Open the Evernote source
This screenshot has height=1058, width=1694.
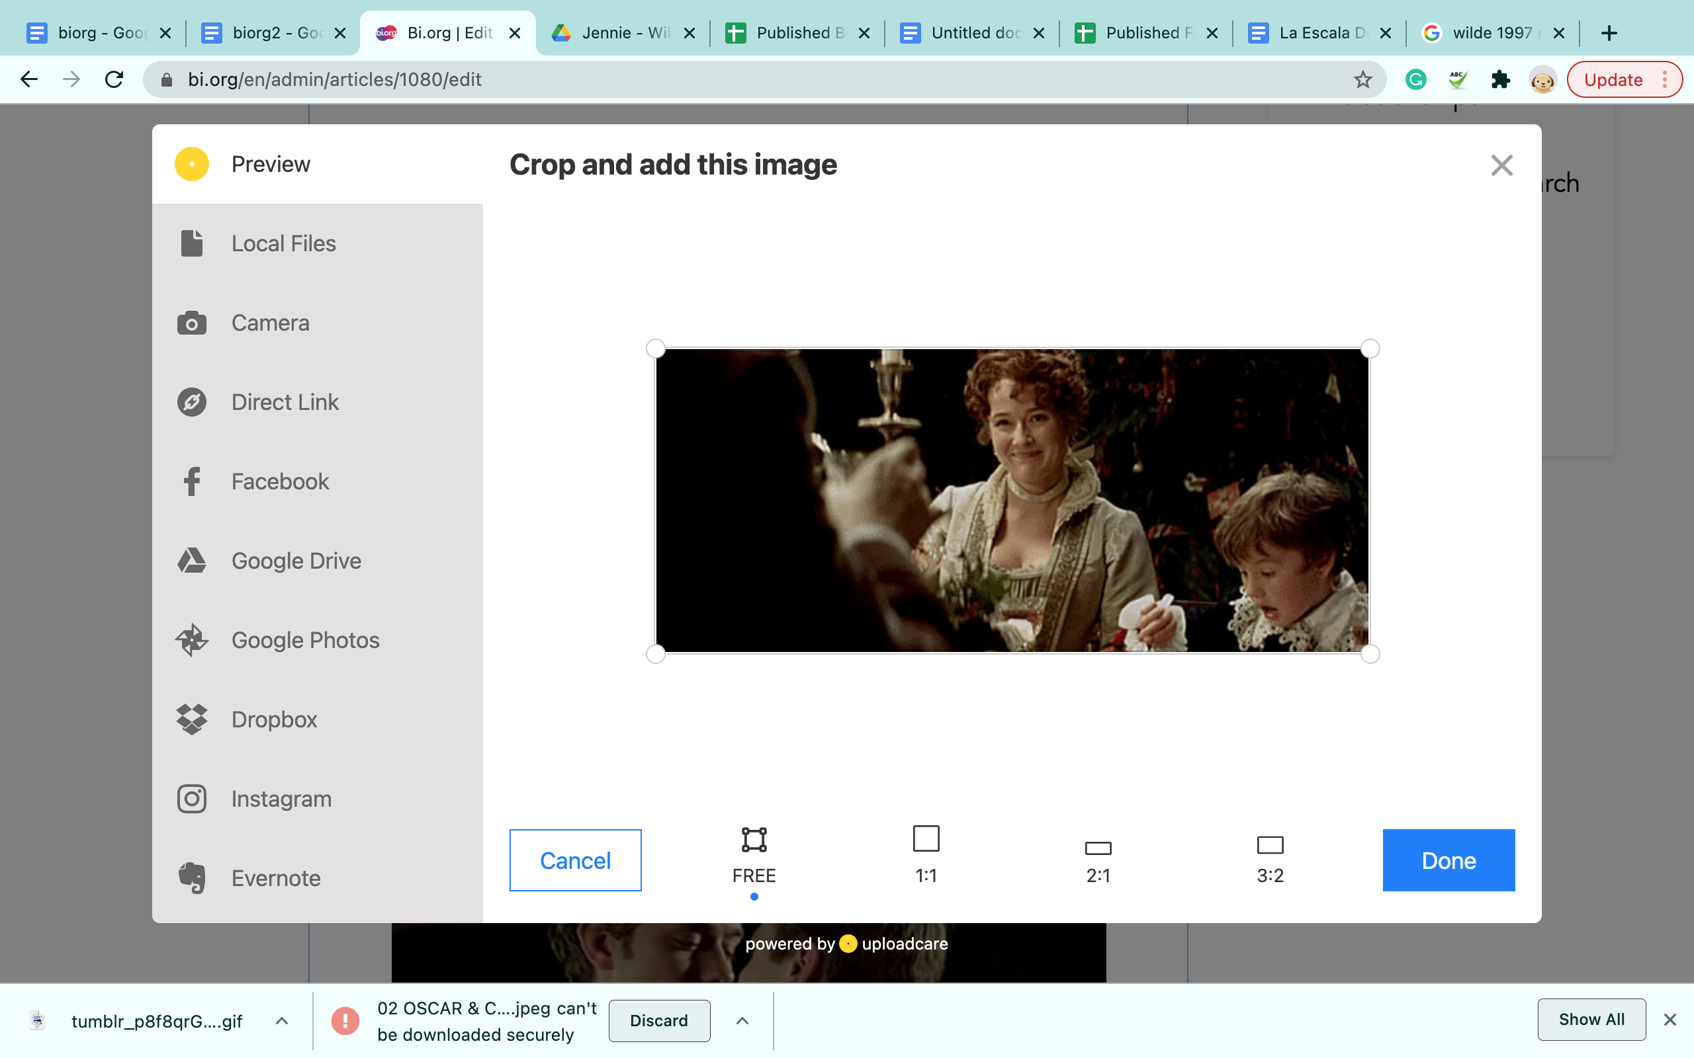(275, 878)
